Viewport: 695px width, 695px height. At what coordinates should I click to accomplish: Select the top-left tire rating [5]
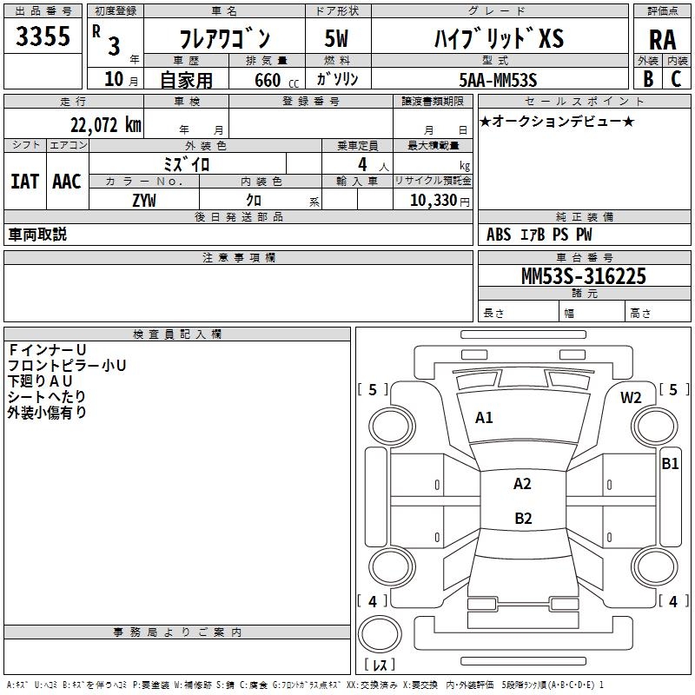tap(374, 390)
